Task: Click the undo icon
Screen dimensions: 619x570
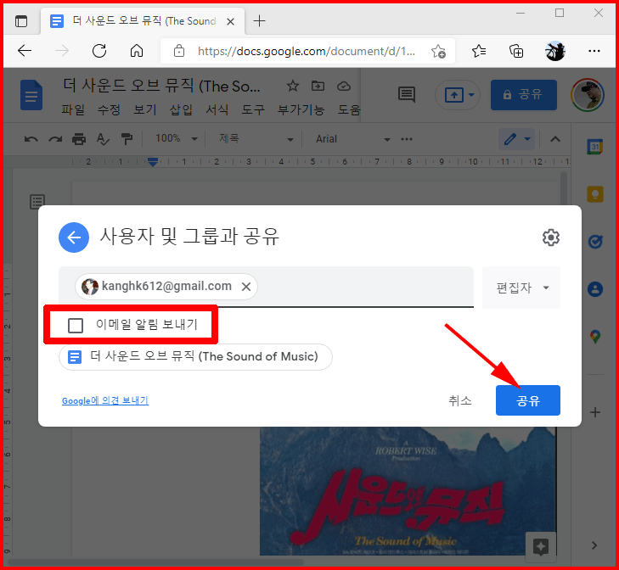Action: pyautogui.click(x=31, y=139)
